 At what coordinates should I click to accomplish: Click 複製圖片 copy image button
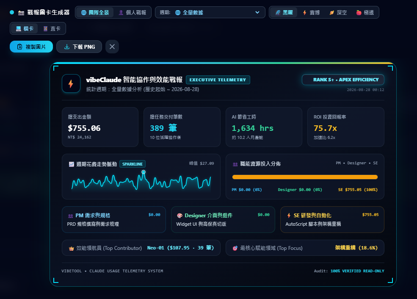pyautogui.click(x=31, y=47)
